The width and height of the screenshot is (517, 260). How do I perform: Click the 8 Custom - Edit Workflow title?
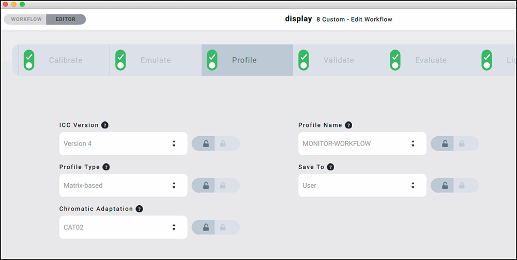click(x=355, y=20)
